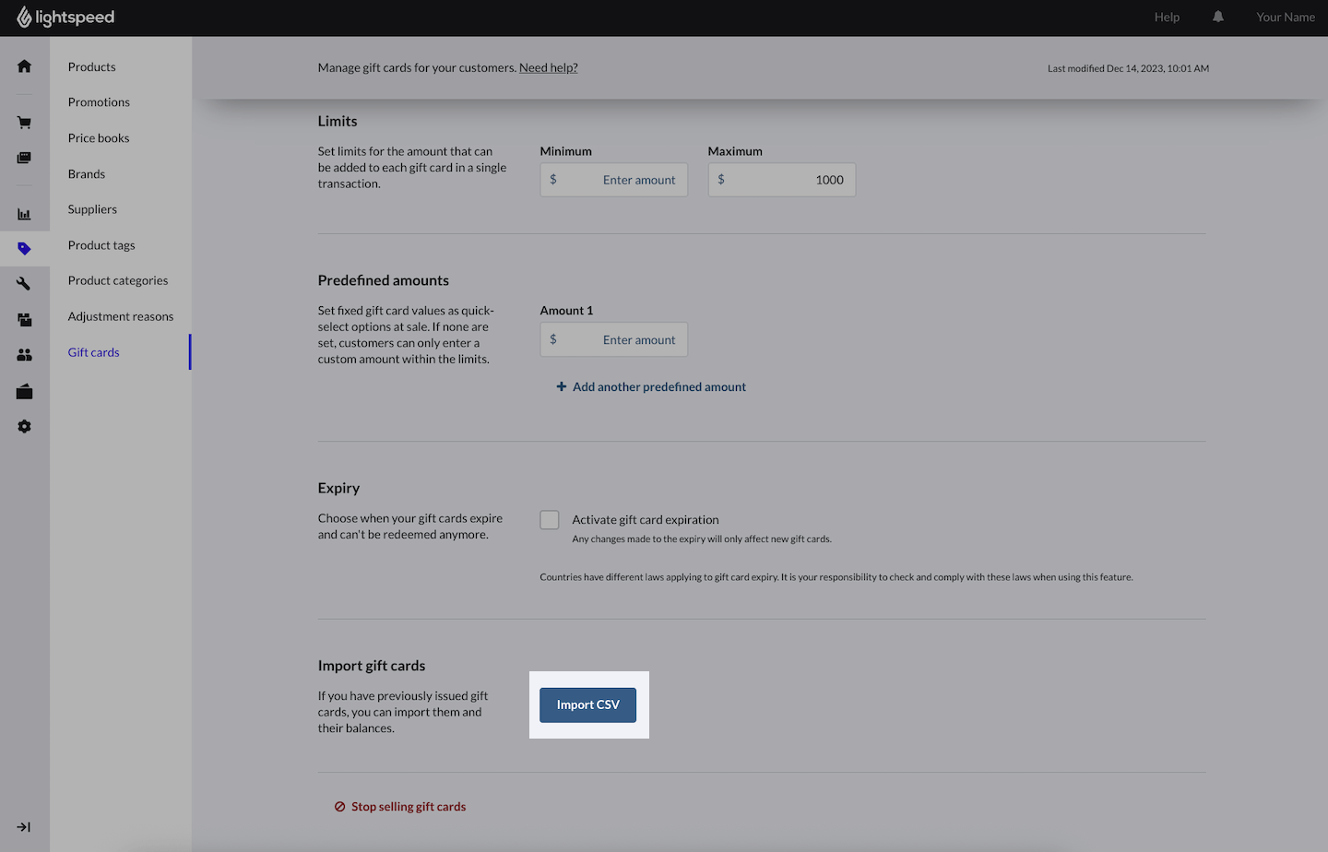The image size is (1328, 852).
Task: Open the Sell cart icon
Action: click(x=24, y=122)
